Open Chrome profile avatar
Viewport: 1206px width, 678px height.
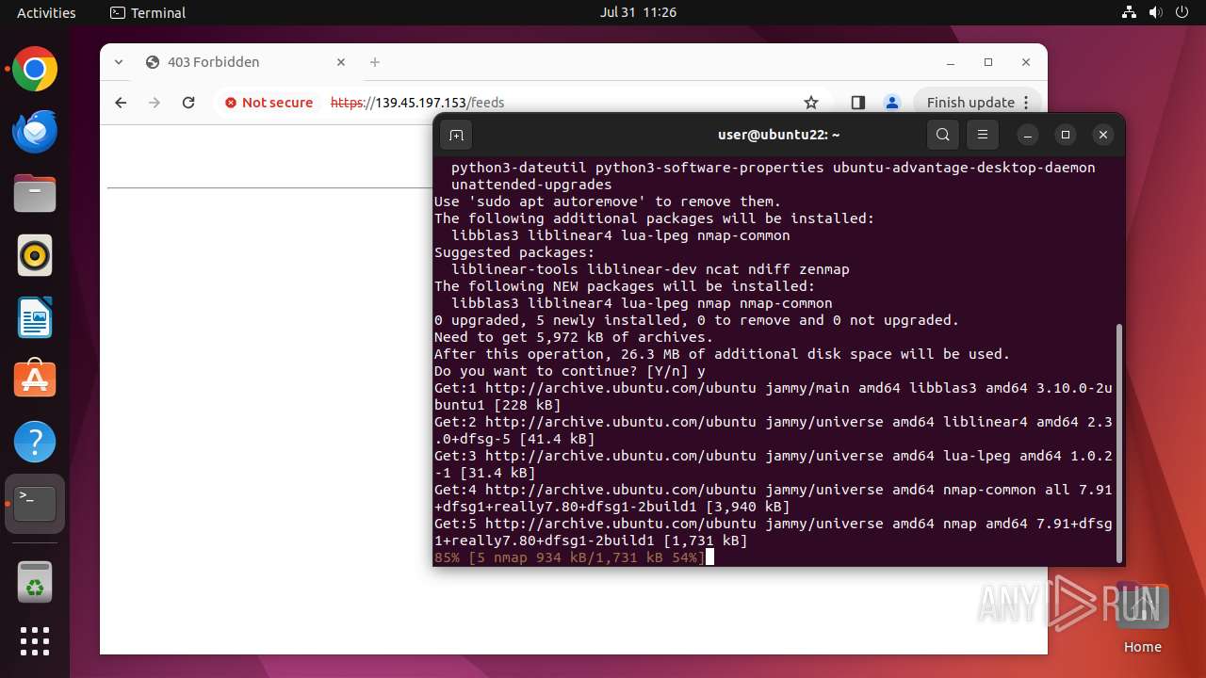tap(891, 103)
